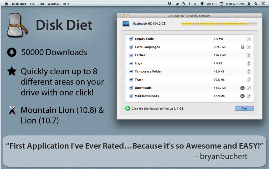
Task: Open the Edit menu
Action: 41,4
